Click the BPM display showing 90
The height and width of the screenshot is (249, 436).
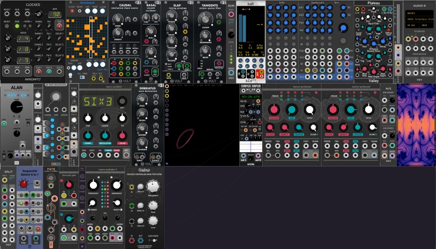pyautogui.click(x=55, y=14)
